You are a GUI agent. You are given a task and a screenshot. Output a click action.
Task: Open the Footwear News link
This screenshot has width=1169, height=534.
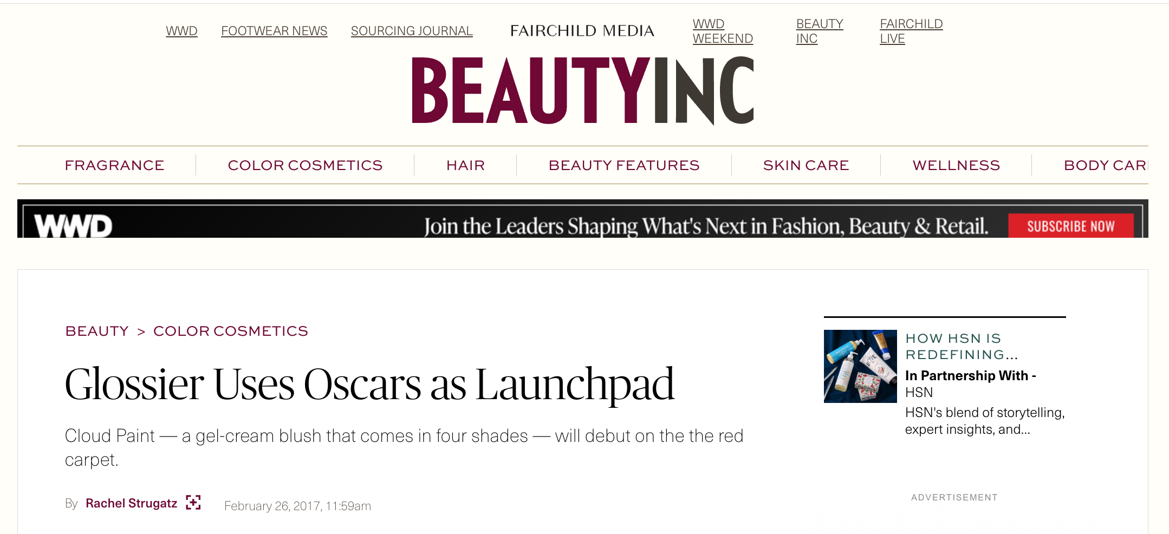(x=274, y=31)
